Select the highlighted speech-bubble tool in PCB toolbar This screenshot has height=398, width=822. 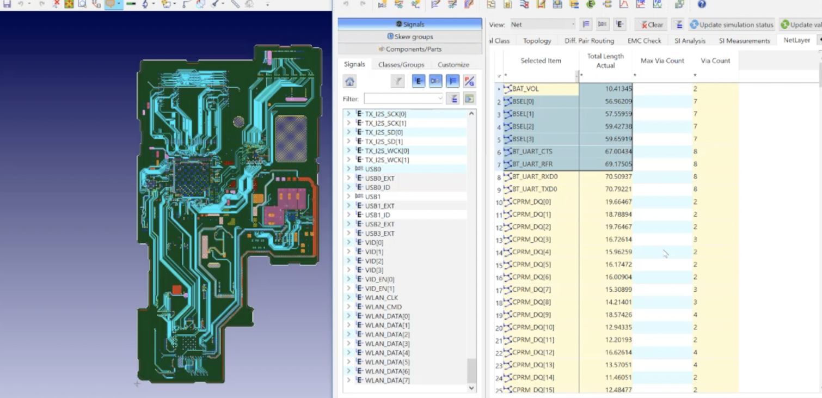[x=111, y=4]
